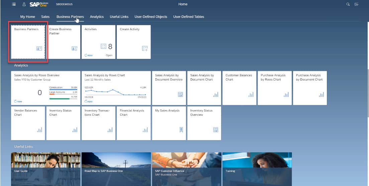The height and width of the screenshot is (186, 369).
Task: Open the Business Partners tile
Action: (28, 42)
